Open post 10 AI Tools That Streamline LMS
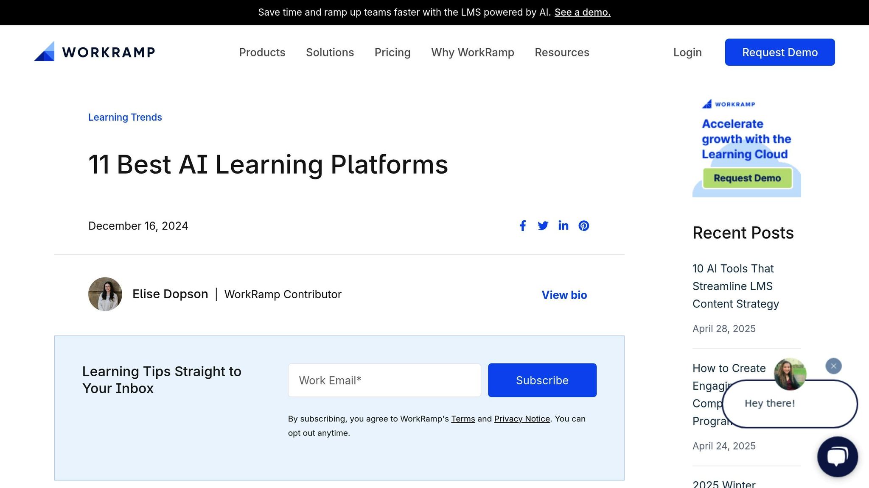The width and height of the screenshot is (869, 488). click(x=736, y=286)
